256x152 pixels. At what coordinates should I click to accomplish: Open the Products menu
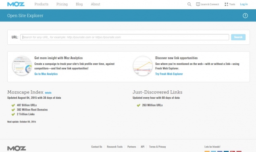41,4
